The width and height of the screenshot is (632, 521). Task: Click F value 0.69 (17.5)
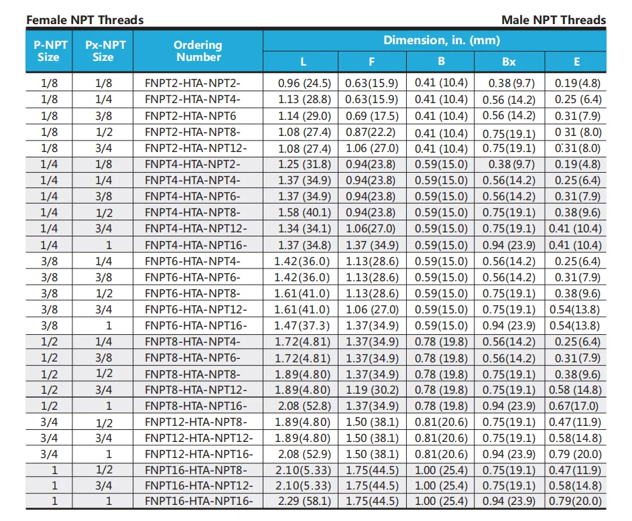click(372, 116)
